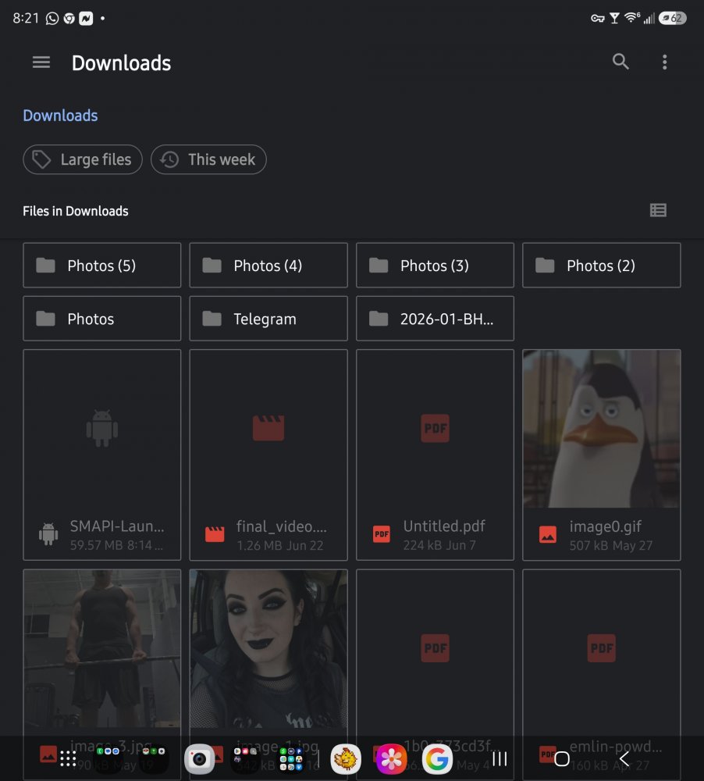704x781 pixels.
Task: Tap the recent apps navigation button
Action: coord(500,758)
